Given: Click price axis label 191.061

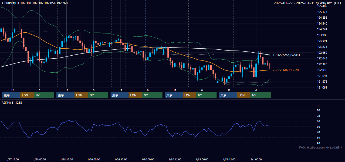Looking at the screenshot, I should coord(322,87).
